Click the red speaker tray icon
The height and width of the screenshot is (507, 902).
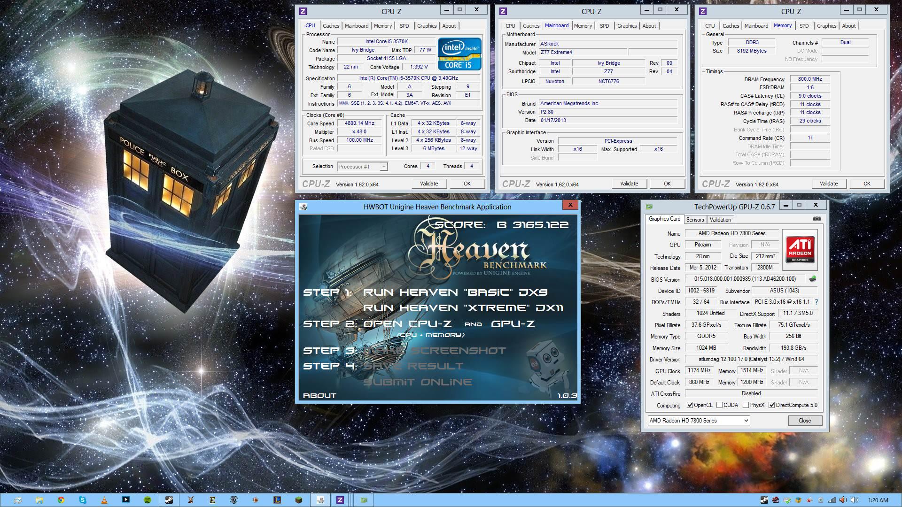pos(843,500)
